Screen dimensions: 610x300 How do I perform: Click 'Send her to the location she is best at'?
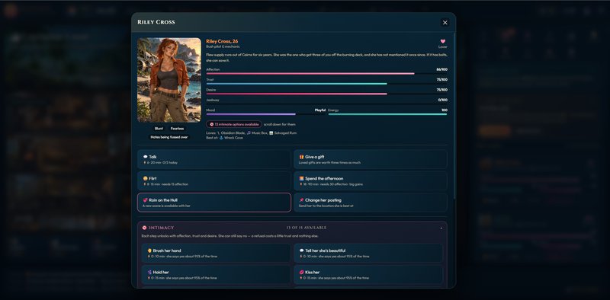[x=326, y=206]
